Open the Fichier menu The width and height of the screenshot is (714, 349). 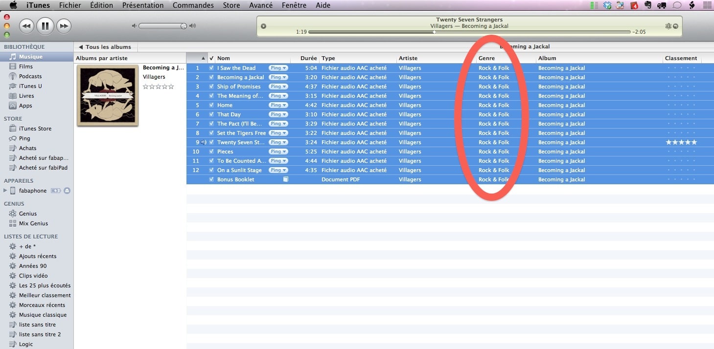pyautogui.click(x=70, y=5)
